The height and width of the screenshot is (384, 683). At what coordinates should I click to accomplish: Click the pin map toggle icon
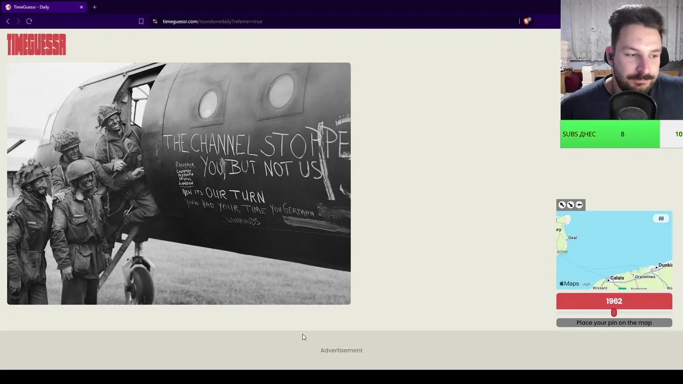pos(579,205)
